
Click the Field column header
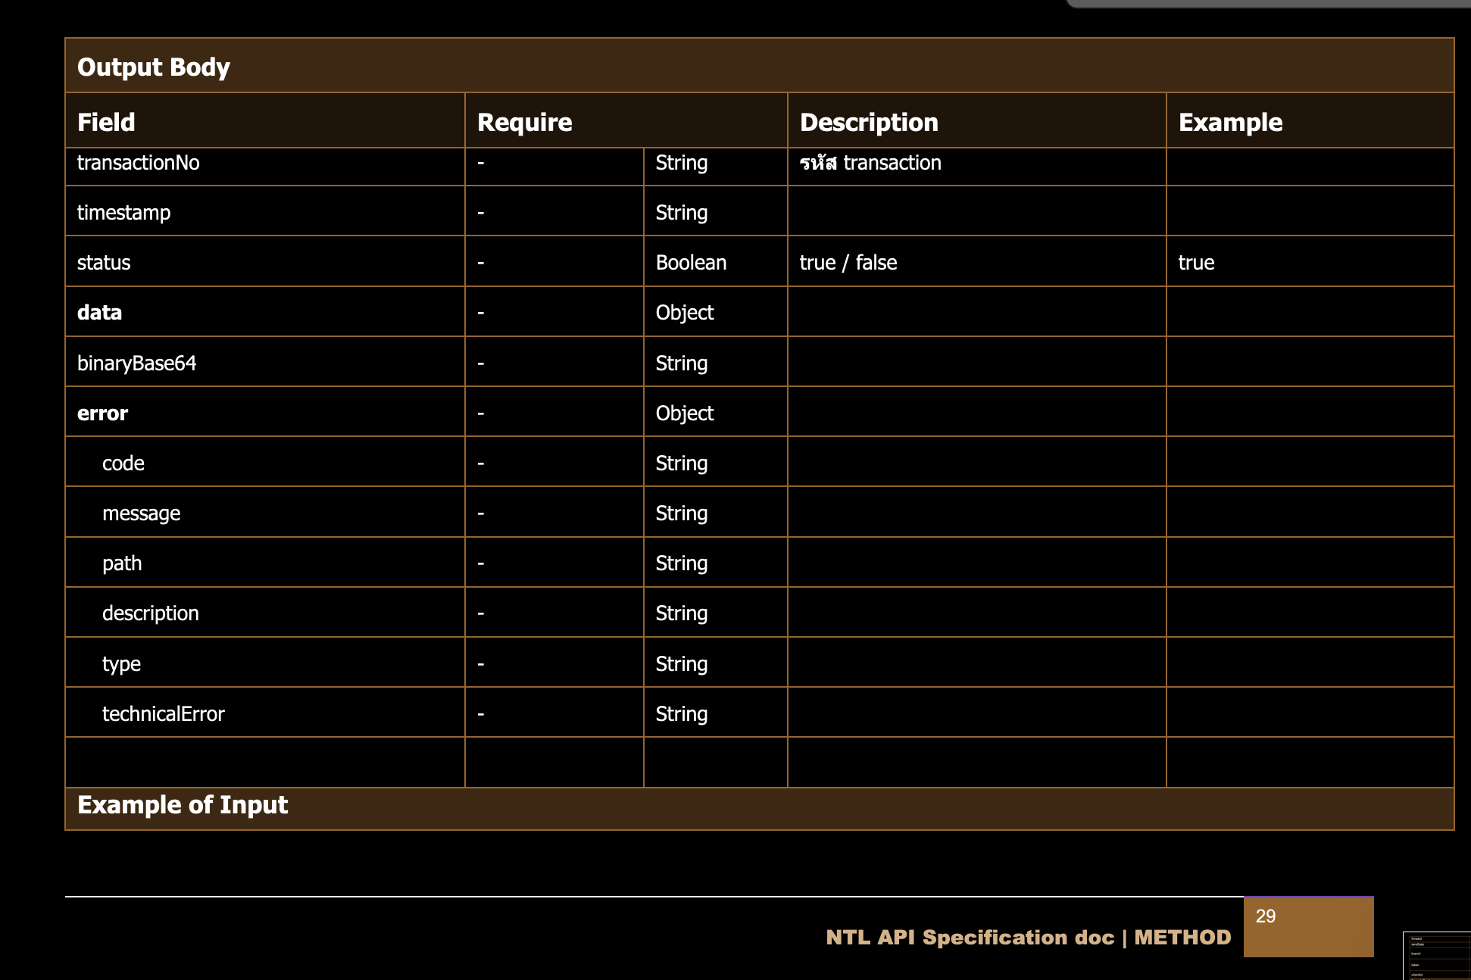106,122
